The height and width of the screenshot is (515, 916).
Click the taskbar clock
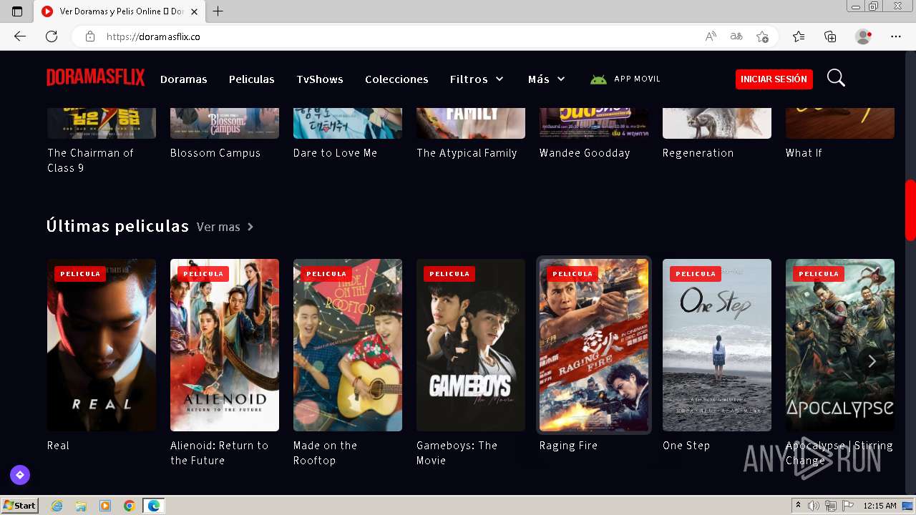pyautogui.click(x=880, y=506)
